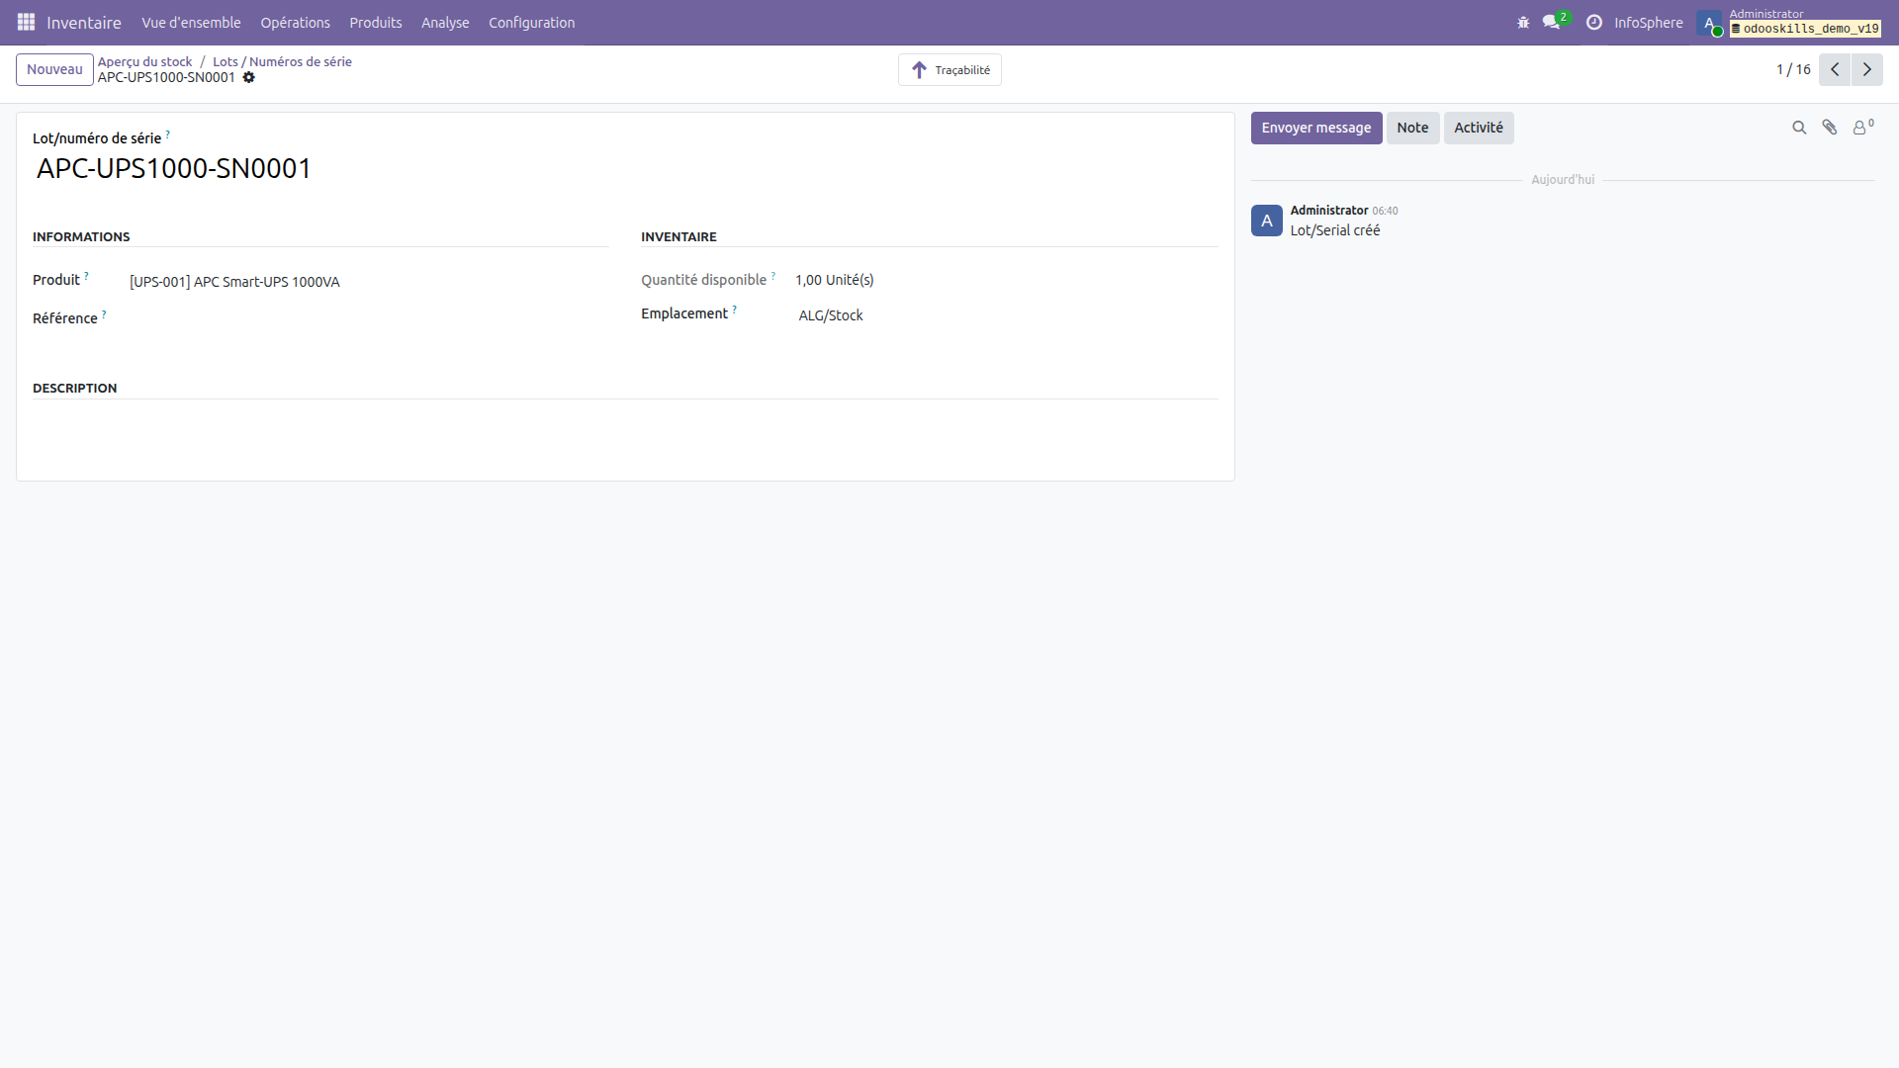Open the messages conversation icon
1899x1068 pixels.
point(1551,22)
